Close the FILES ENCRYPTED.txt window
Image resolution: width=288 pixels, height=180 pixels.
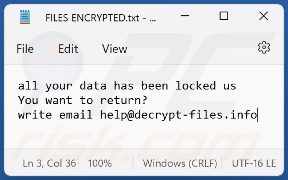263,16
